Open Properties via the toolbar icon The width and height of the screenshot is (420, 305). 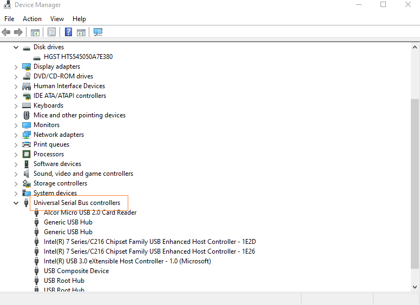[51, 32]
